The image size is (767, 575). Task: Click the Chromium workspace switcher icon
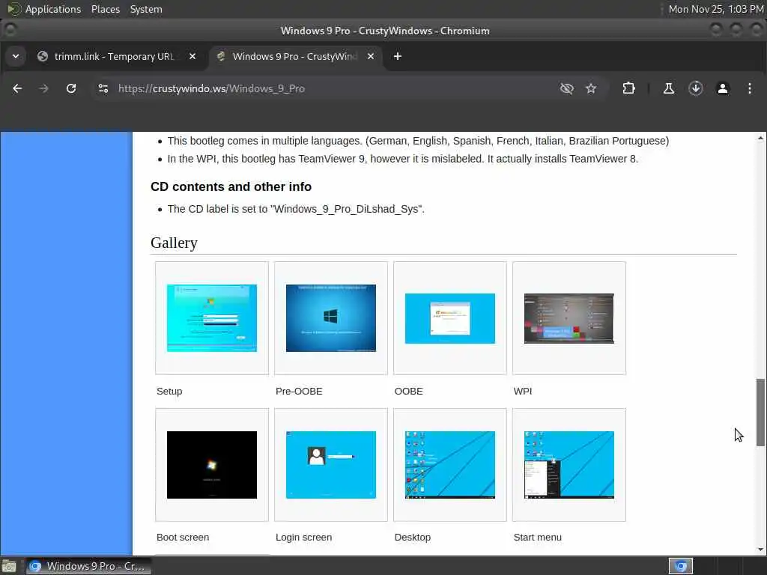(x=680, y=566)
